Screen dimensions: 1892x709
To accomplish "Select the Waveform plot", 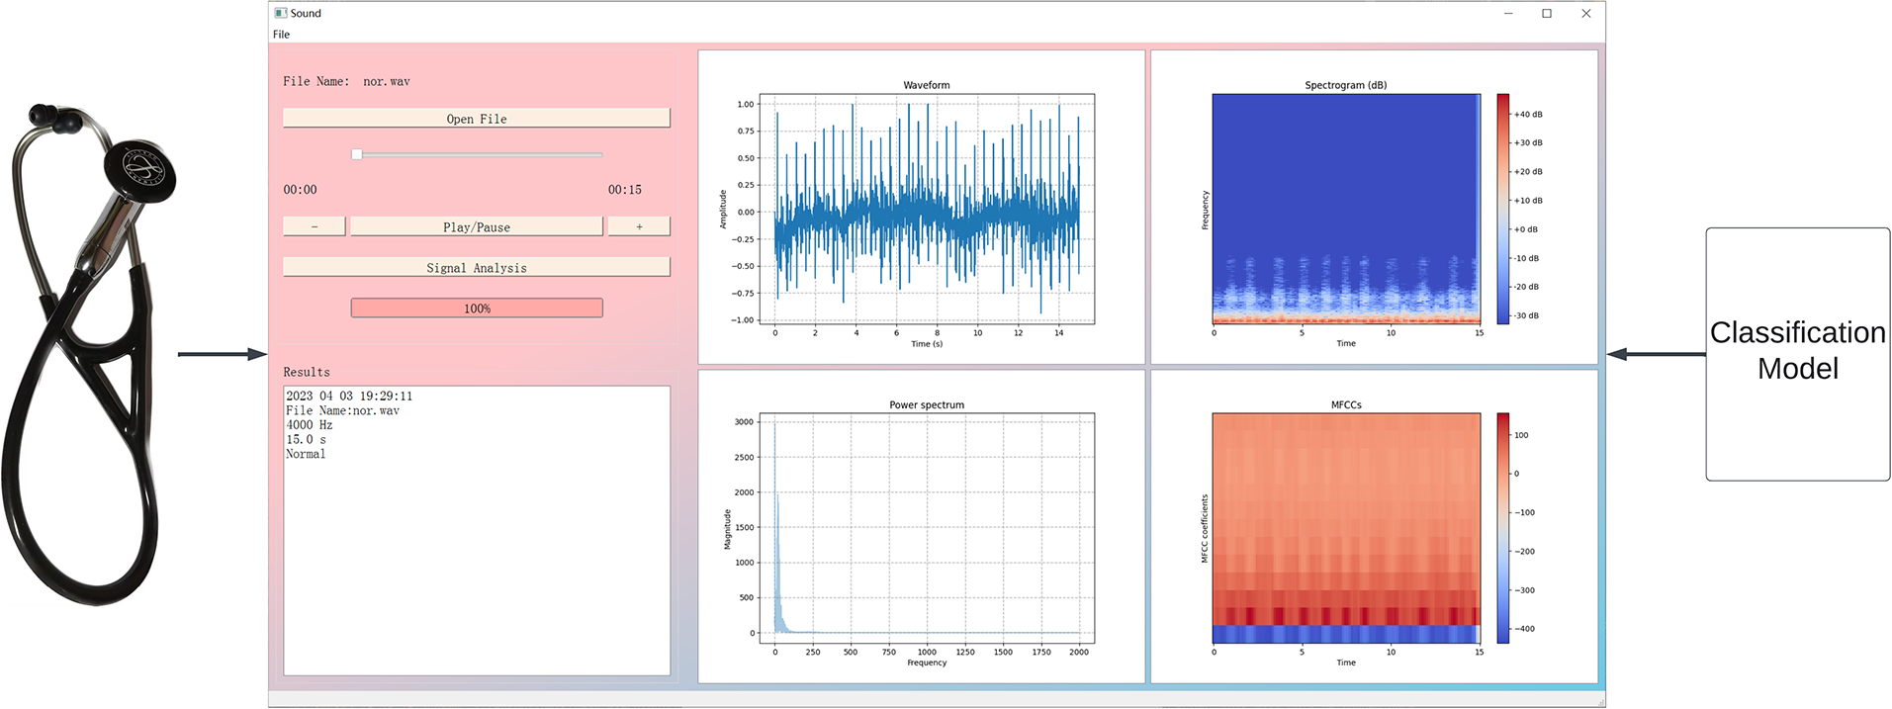I will point(934,210).
